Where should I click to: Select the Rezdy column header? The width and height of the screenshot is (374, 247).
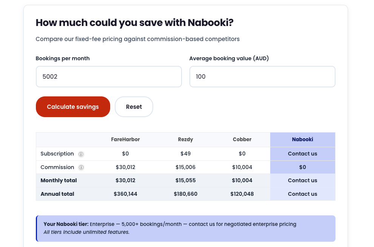click(x=186, y=139)
